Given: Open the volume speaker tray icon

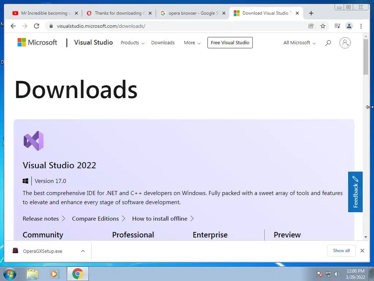Looking at the screenshot, I should (x=337, y=274).
